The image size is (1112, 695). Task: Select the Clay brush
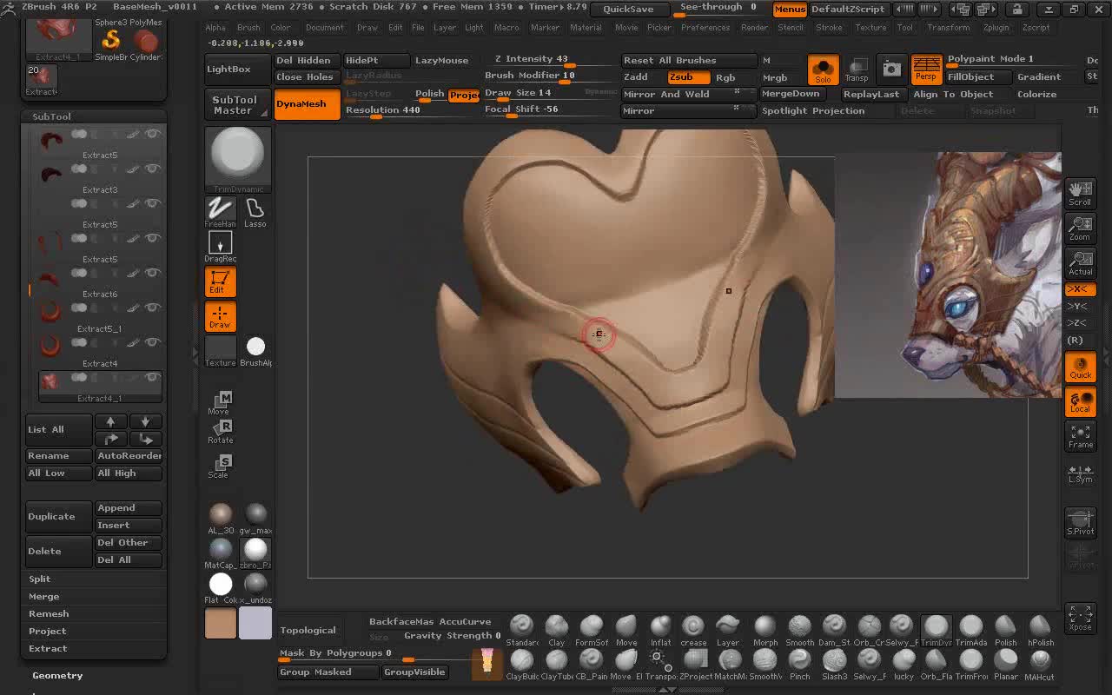[x=556, y=630]
